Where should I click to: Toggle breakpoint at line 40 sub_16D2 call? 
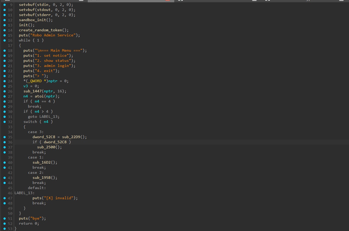click(5, 162)
